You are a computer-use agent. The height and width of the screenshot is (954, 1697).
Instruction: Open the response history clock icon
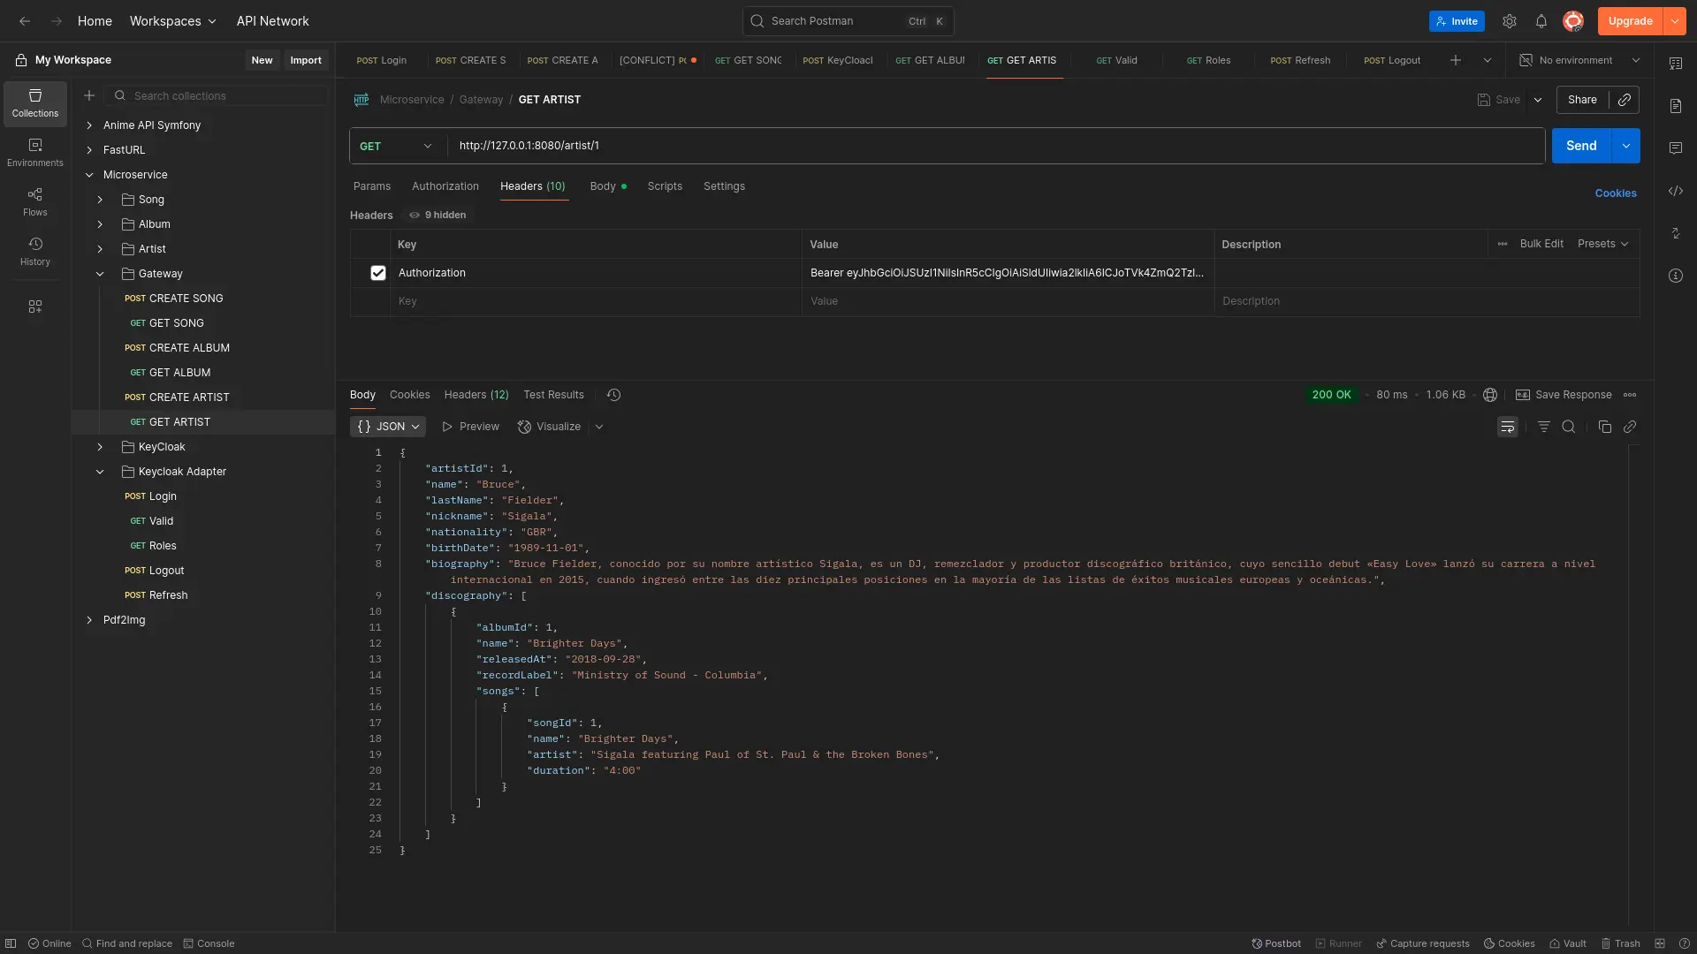pyautogui.click(x=614, y=395)
